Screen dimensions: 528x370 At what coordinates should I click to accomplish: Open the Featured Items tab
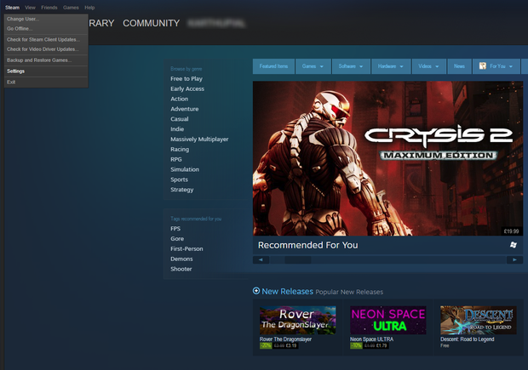tap(273, 65)
